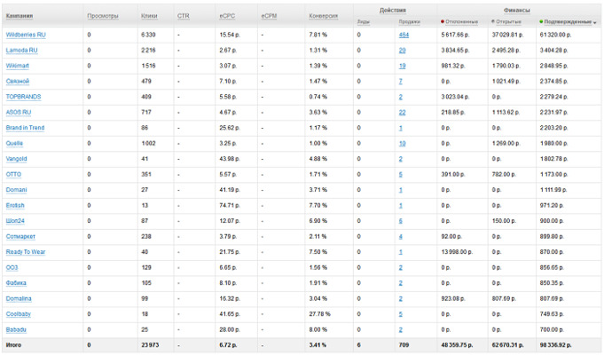This screenshot has height=355, width=604.
Task: Open the Фабика campaign link
Action: coord(16,283)
